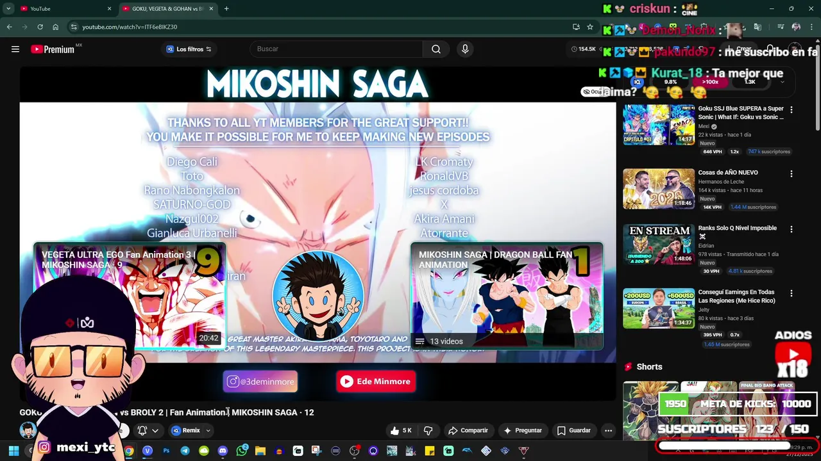Switch to the first YouTube browser tab
The width and height of the screenshot is (821, 461).
(65, 8)
